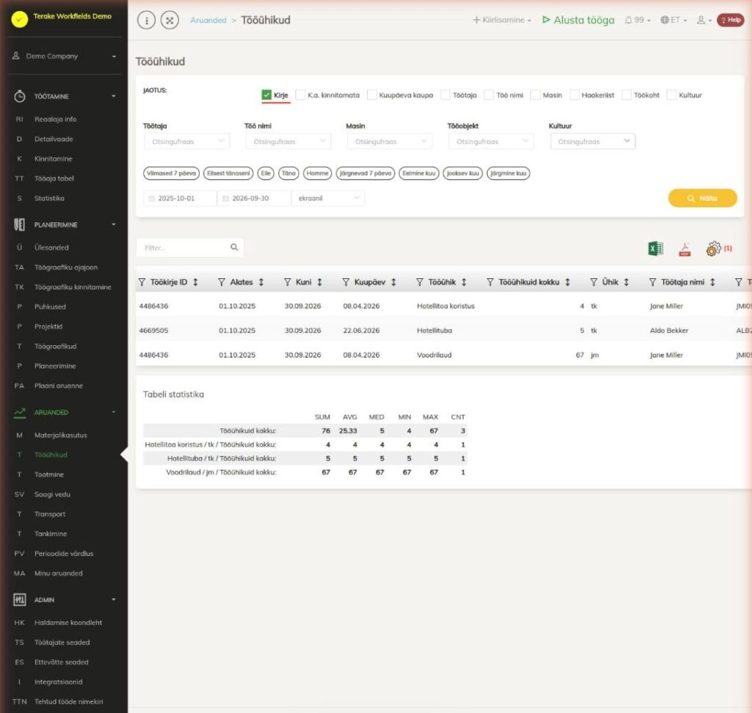Tick the Masin grouping checkbox
This screenshot has width=752, height=713.
pyautogui.click(x=535, y=95)
